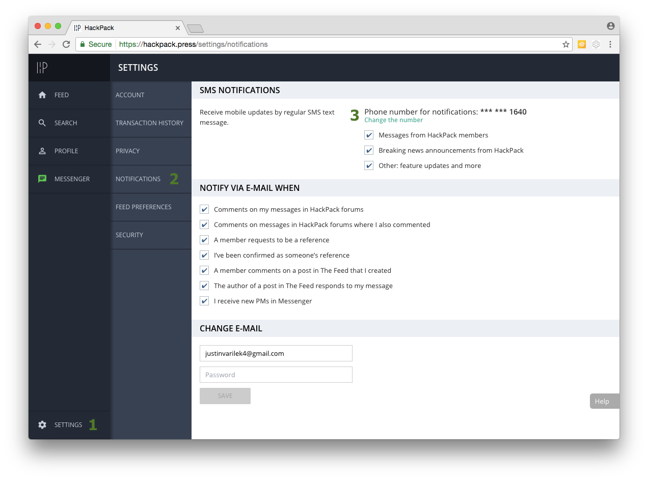Viewport: 648px width, 480px height.
Task: Uncheck I receive new PMs in Messenger
Action: tap(204, 301)
